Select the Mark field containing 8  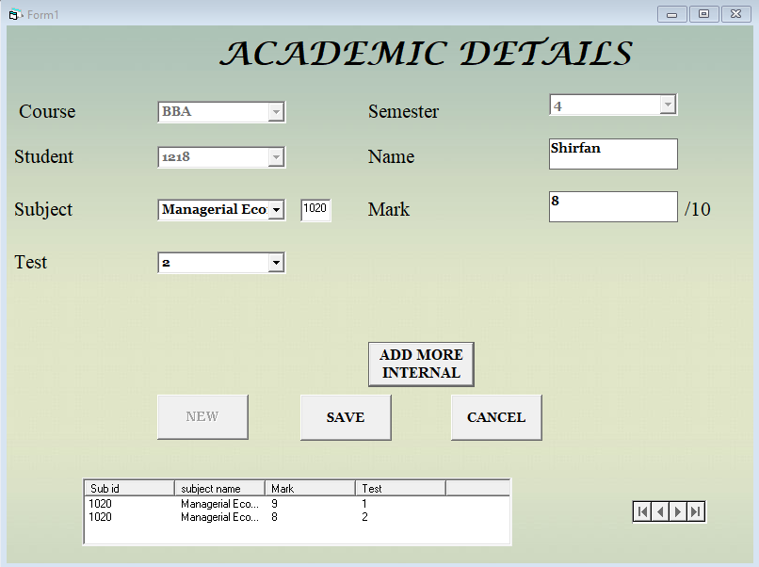pyautogui.click(x=612, y=206)
